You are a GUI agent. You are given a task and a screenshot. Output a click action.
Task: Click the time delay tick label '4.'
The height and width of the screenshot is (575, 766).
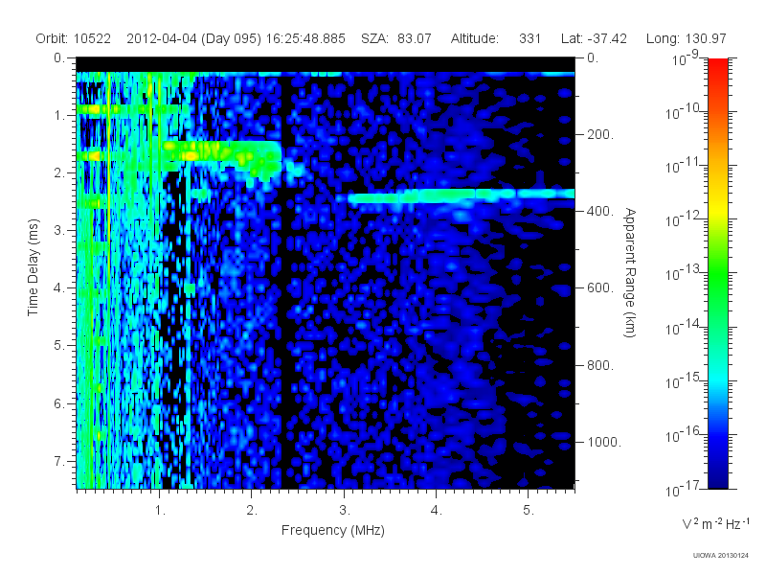point(59,288)
